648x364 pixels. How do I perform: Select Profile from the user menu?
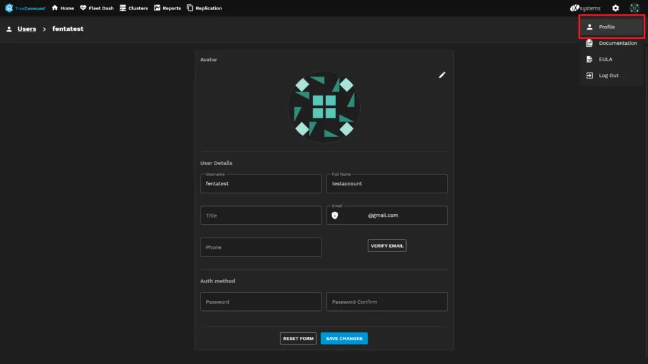(606, 27)
